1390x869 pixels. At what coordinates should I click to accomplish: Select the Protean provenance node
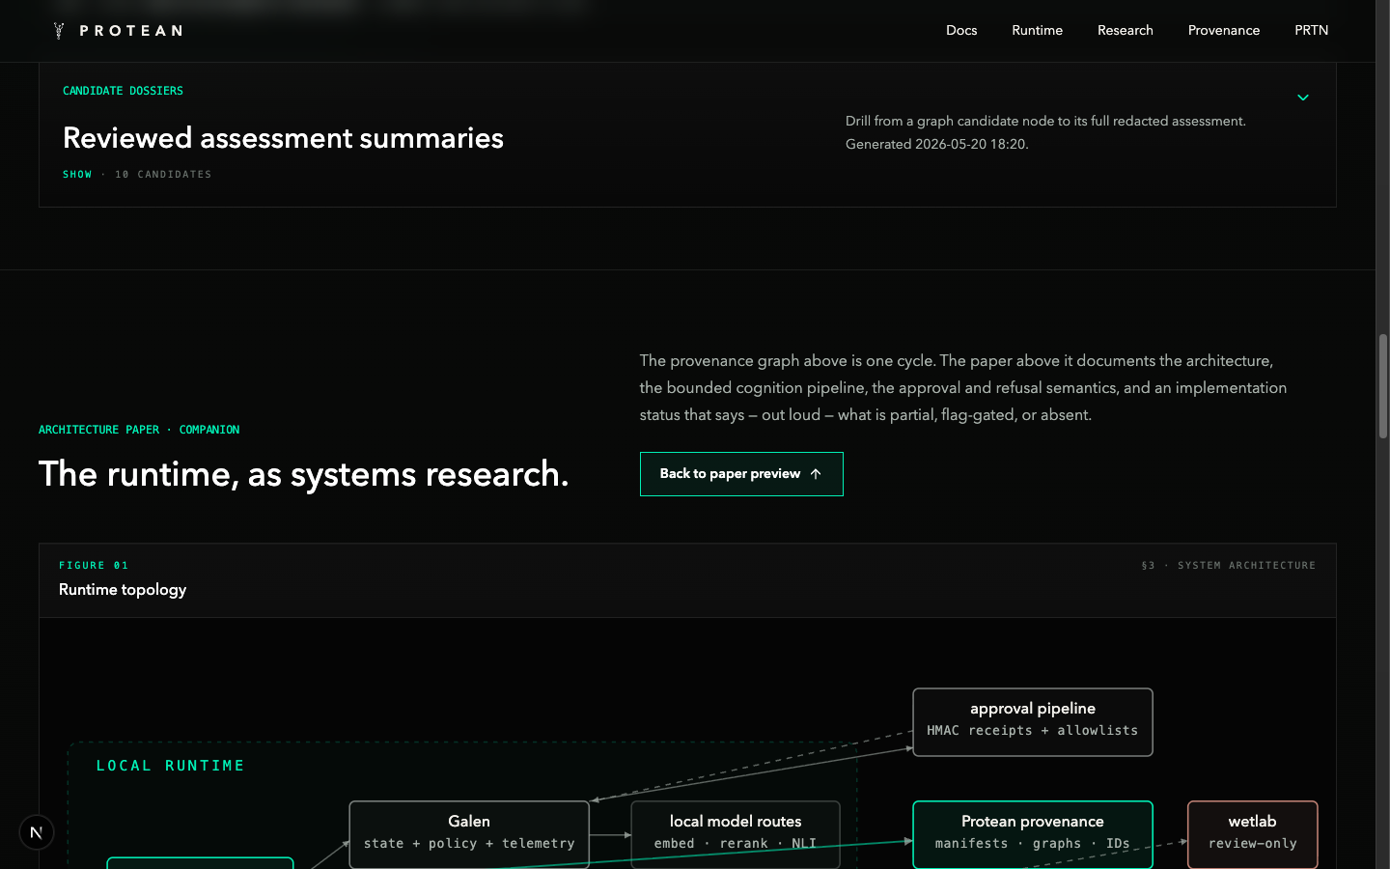[x=1033, y=834]
